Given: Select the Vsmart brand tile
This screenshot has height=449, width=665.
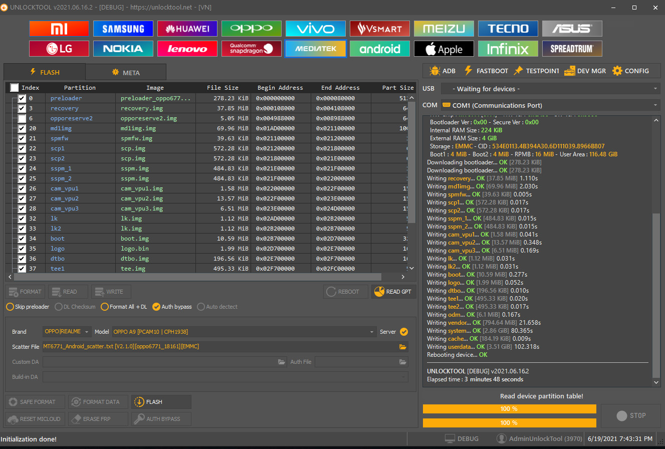Looking at the screenshot, I should pyautogui.click(x=380, y=29).
